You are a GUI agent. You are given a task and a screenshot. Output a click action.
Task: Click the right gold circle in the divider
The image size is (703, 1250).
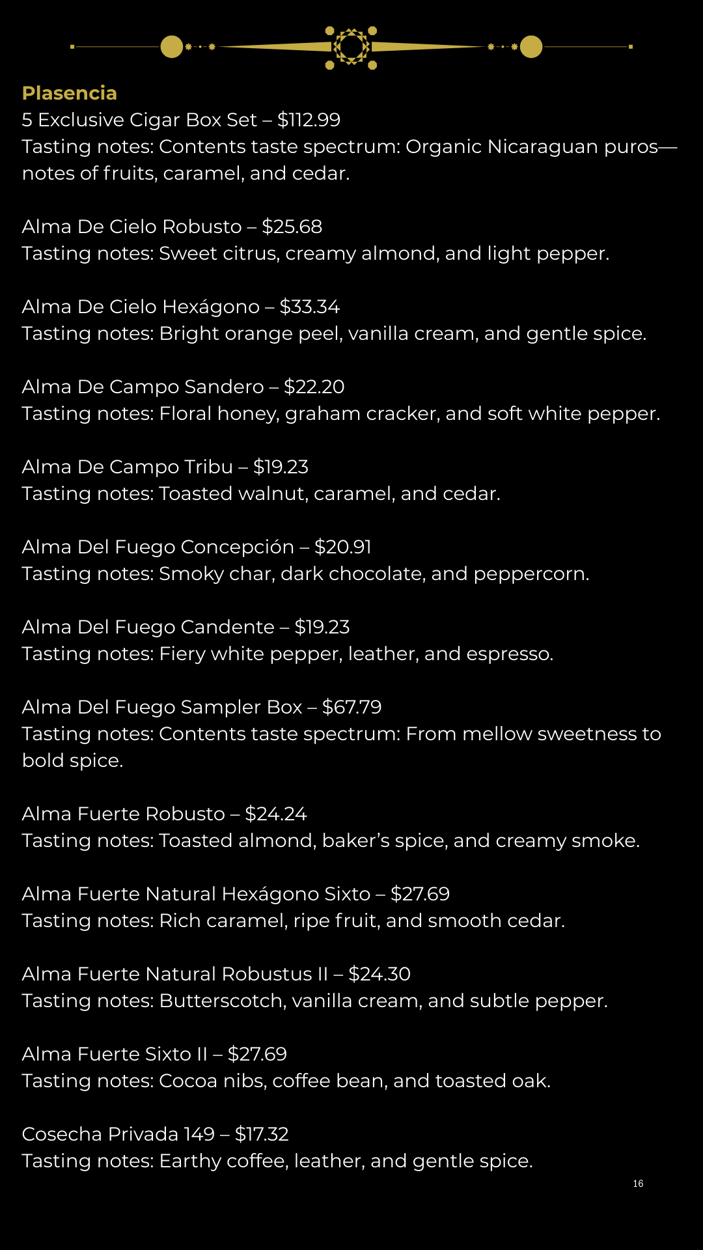[x=531, y=47]
